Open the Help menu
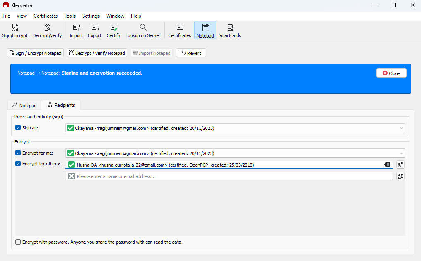This screenshot has width=421, height=261. pos(136,16)
